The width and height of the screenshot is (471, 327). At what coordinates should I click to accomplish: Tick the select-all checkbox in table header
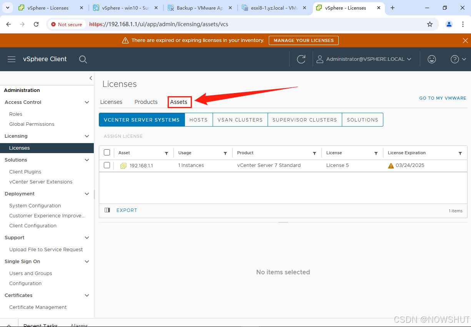coord(107,153)
